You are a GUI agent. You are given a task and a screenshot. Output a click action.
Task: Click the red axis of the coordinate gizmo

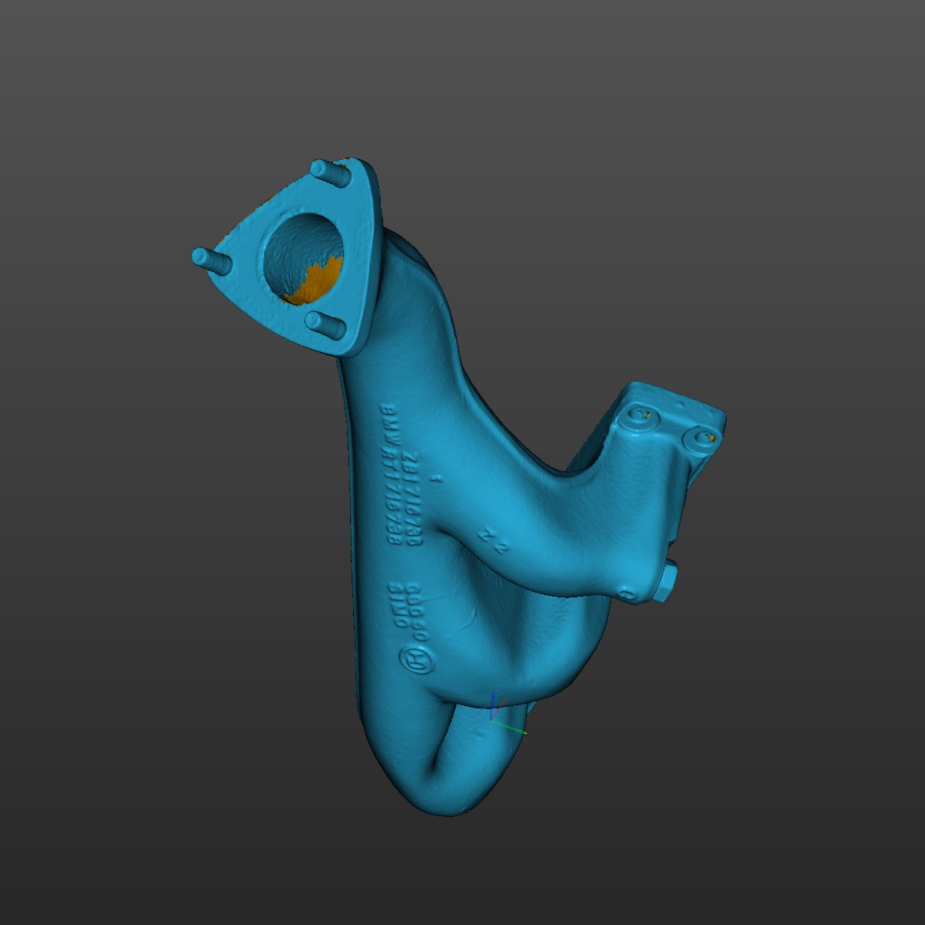(x=500, y=704)
